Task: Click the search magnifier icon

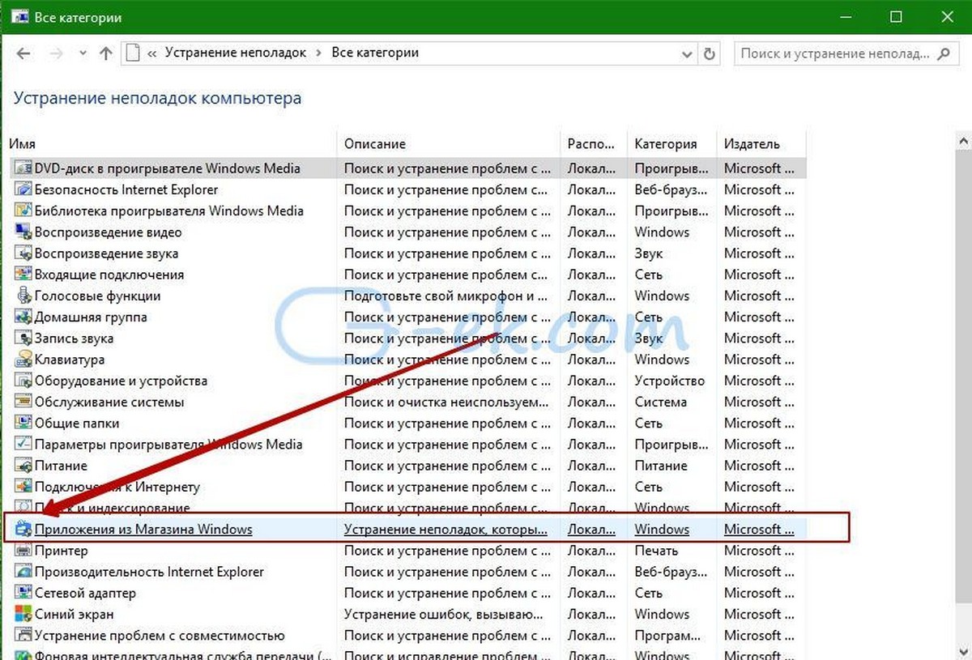Action: pos(943,53)
